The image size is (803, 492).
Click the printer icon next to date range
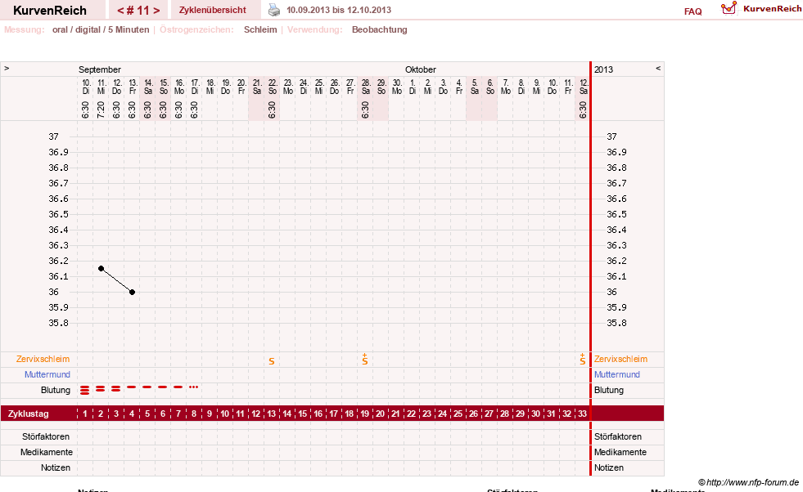click(274, 10)
